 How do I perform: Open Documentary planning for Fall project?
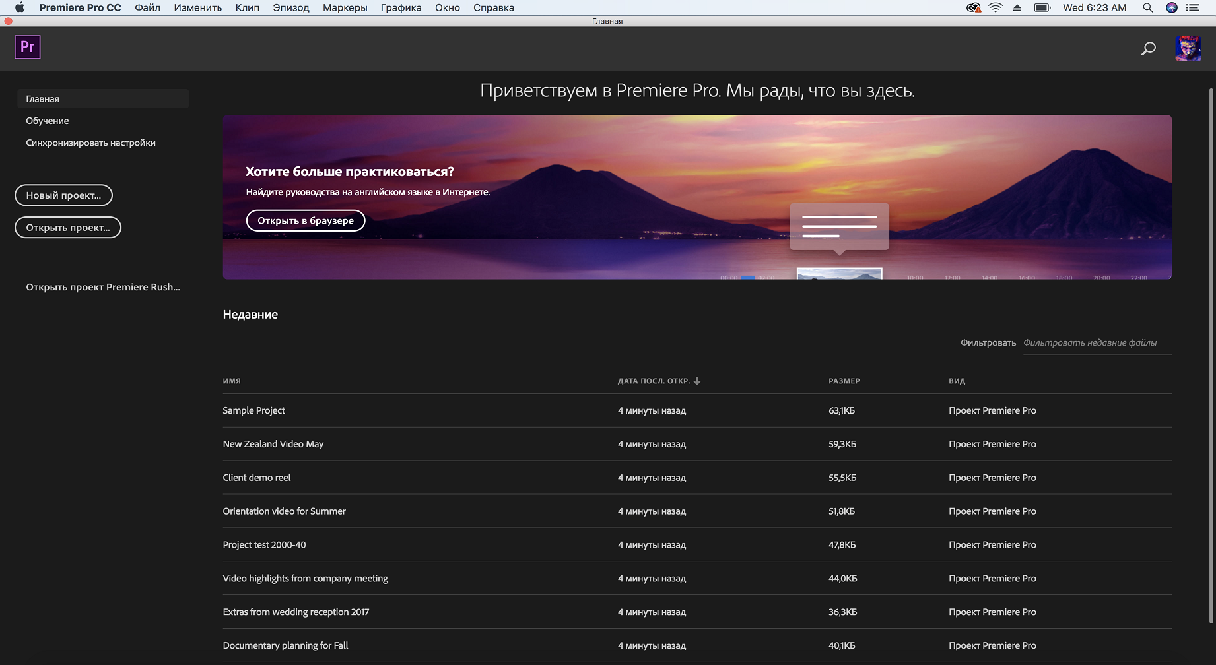tap(697, 646)
